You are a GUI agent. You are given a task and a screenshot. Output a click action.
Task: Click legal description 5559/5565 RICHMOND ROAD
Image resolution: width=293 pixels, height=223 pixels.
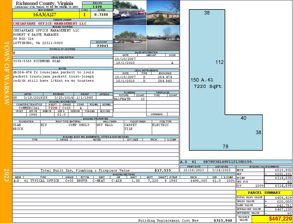click(x=37, y=61)
